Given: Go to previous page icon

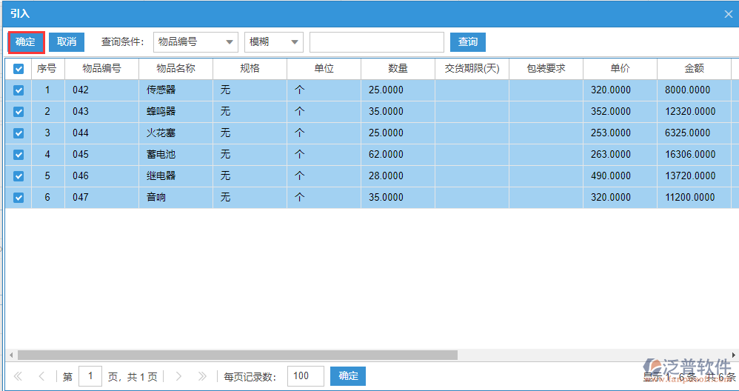Looking at the screenshot, I should pyautogui.click(x=41, y=376).
